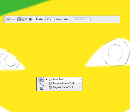The height and width of the screenshot is (112, 130).
Task: Select the Magic Wand tool in the toolbox
Action: (x=41, y=84)
